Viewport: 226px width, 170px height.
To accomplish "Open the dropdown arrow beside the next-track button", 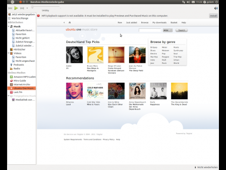I will click(27, 8).
